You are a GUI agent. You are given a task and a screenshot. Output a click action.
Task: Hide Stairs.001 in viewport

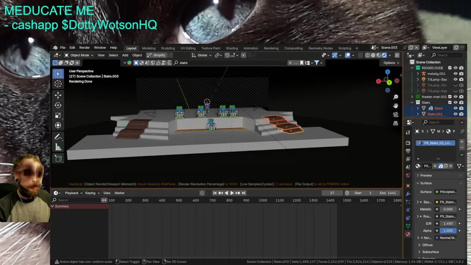(456, 114)
